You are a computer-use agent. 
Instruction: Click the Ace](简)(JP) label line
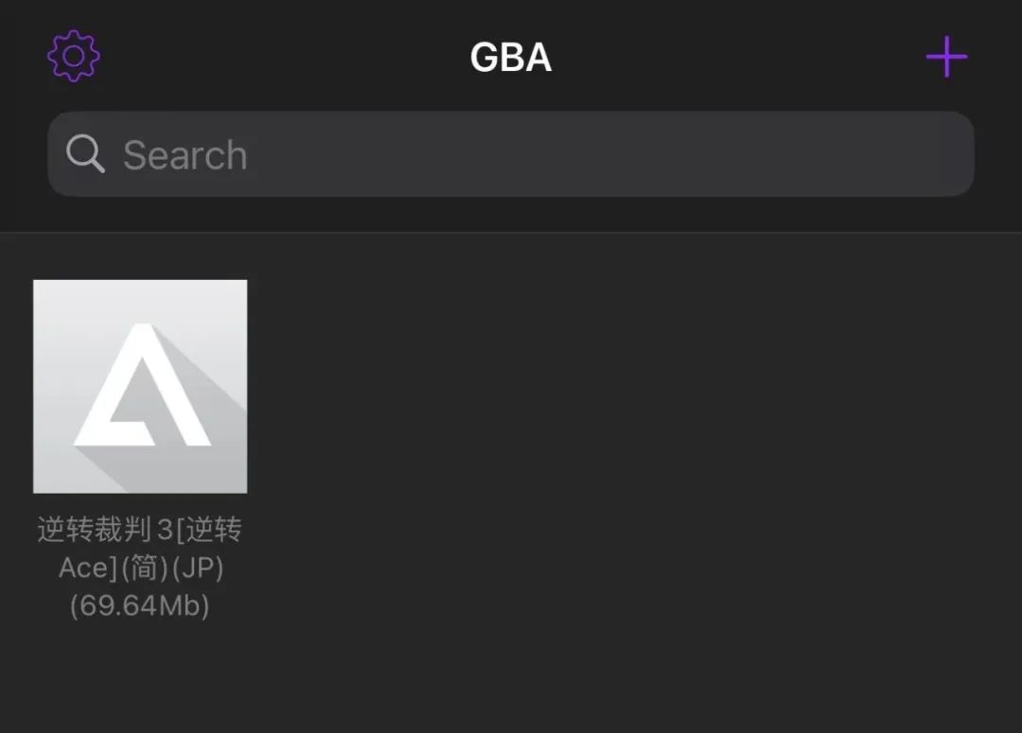[141, 567]
